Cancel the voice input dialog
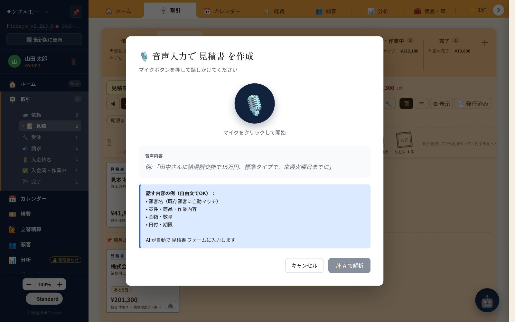Viewport: 515px width, 322px height. pos(304,265)
